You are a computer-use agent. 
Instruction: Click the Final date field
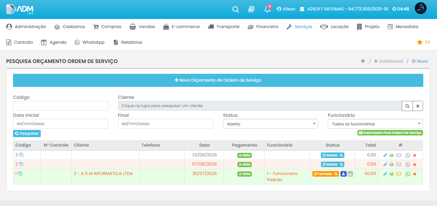[166, 124]
